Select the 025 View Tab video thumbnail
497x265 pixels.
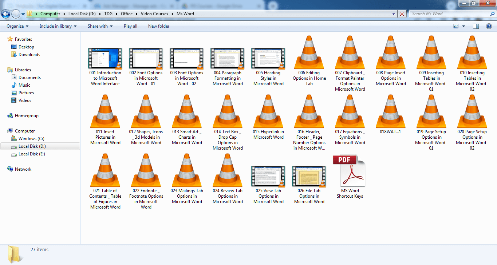[x=268, y=176]
